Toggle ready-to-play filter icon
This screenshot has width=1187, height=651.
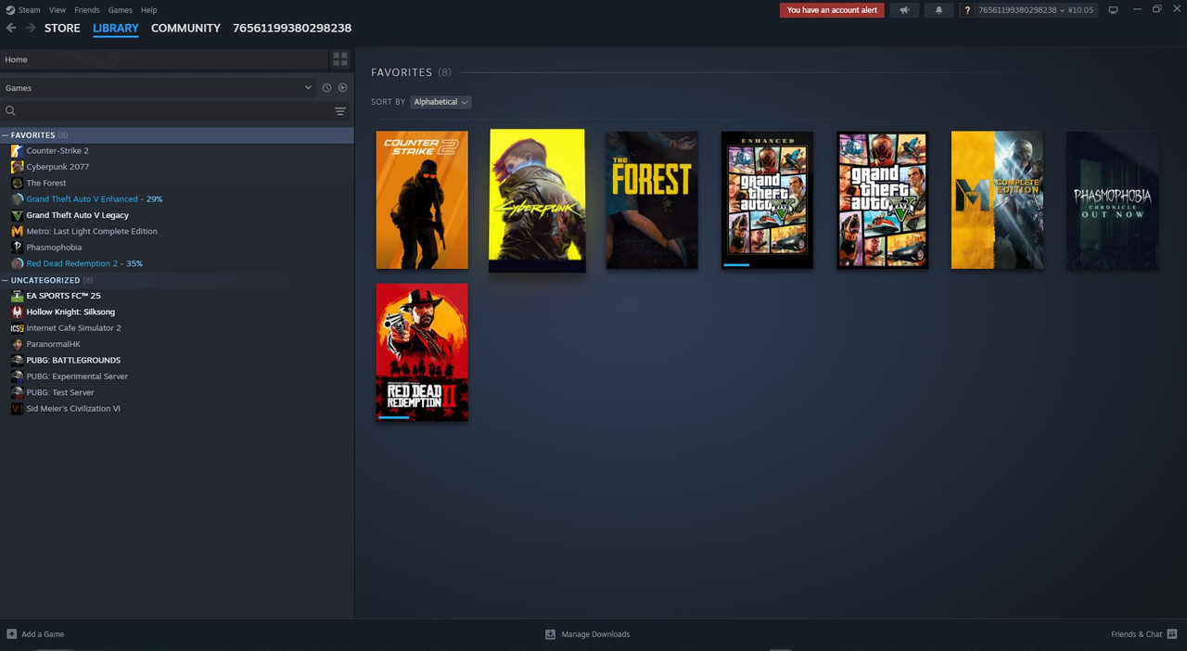point(343,88)
